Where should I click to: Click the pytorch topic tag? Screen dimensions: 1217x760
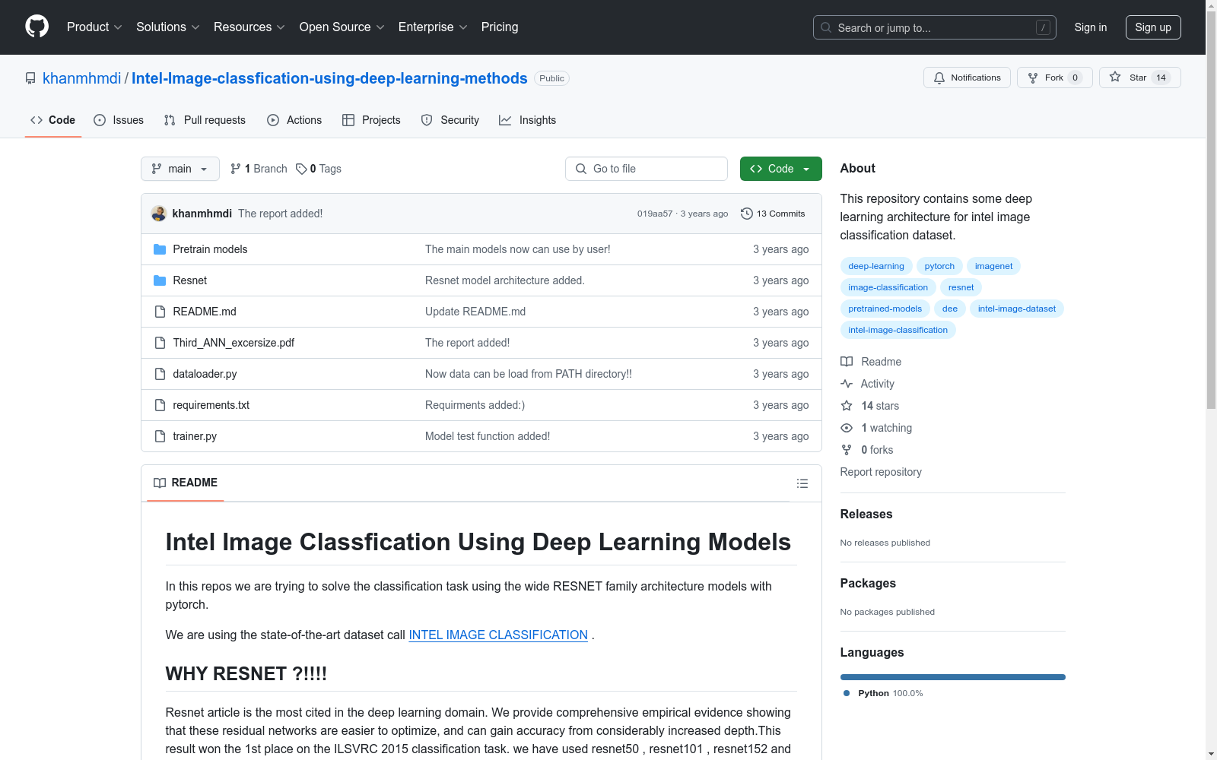pyautogui.click(x=939, y=266)
